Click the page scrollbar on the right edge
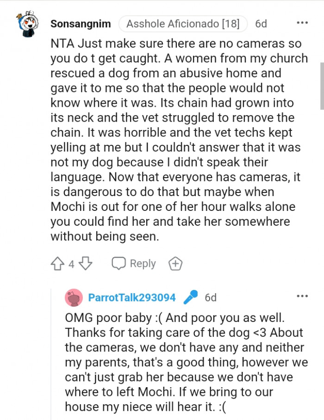 point(321,86)
